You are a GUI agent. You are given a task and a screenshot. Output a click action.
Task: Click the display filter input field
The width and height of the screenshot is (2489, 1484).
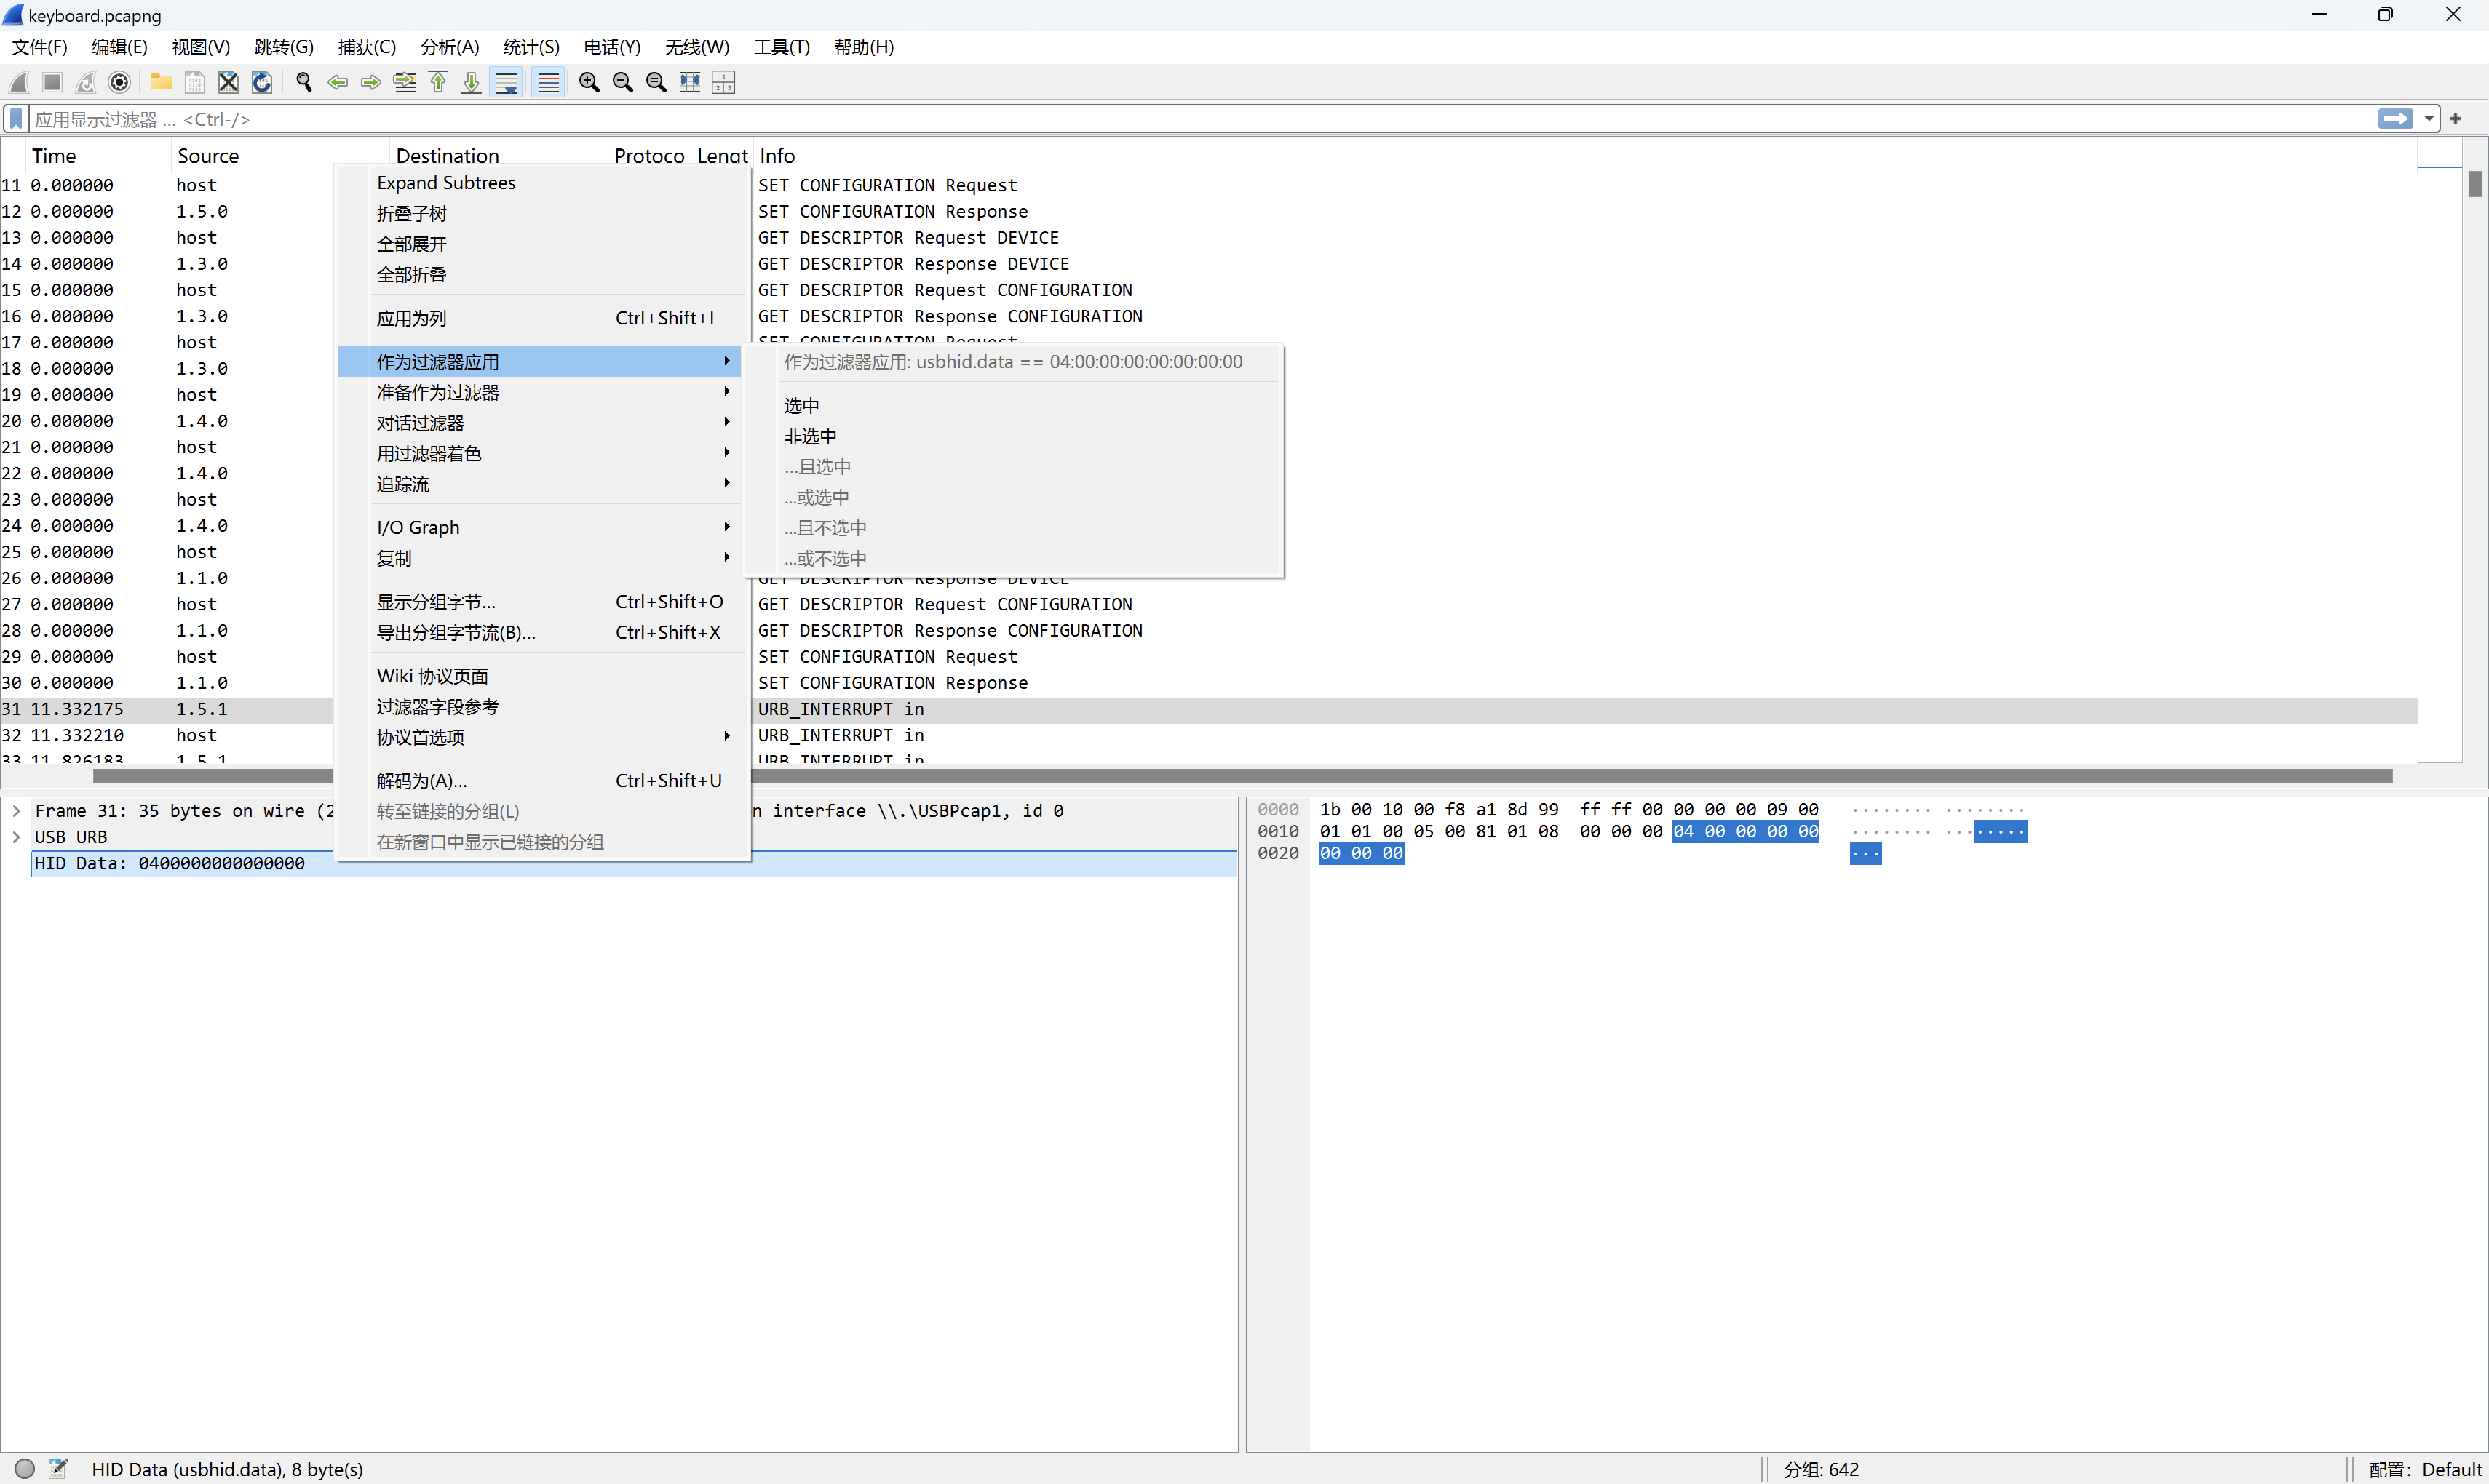(1201, 119)
